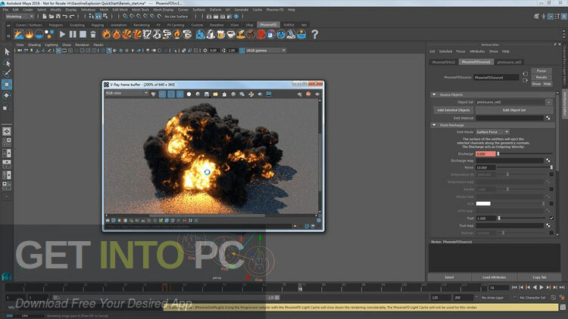Viewport: 568px width, 319px height.
Task: Click the undo arrow in status line
Action: tap(65, 17)
